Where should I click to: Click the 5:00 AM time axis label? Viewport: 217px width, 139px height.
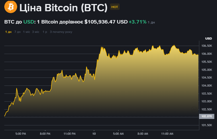[118, 133]
